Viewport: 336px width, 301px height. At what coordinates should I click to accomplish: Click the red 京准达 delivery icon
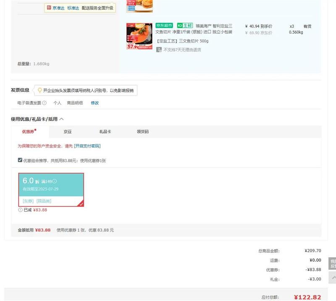point(49,8)
